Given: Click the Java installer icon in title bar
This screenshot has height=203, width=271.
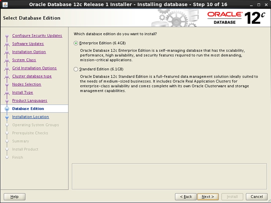Looking at the screenshot, I should click(5, 4).
